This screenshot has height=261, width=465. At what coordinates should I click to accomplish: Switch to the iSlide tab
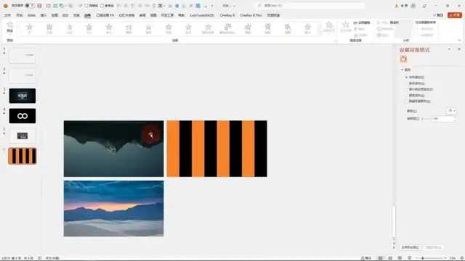pyautogui.click(x=31, y=15)
